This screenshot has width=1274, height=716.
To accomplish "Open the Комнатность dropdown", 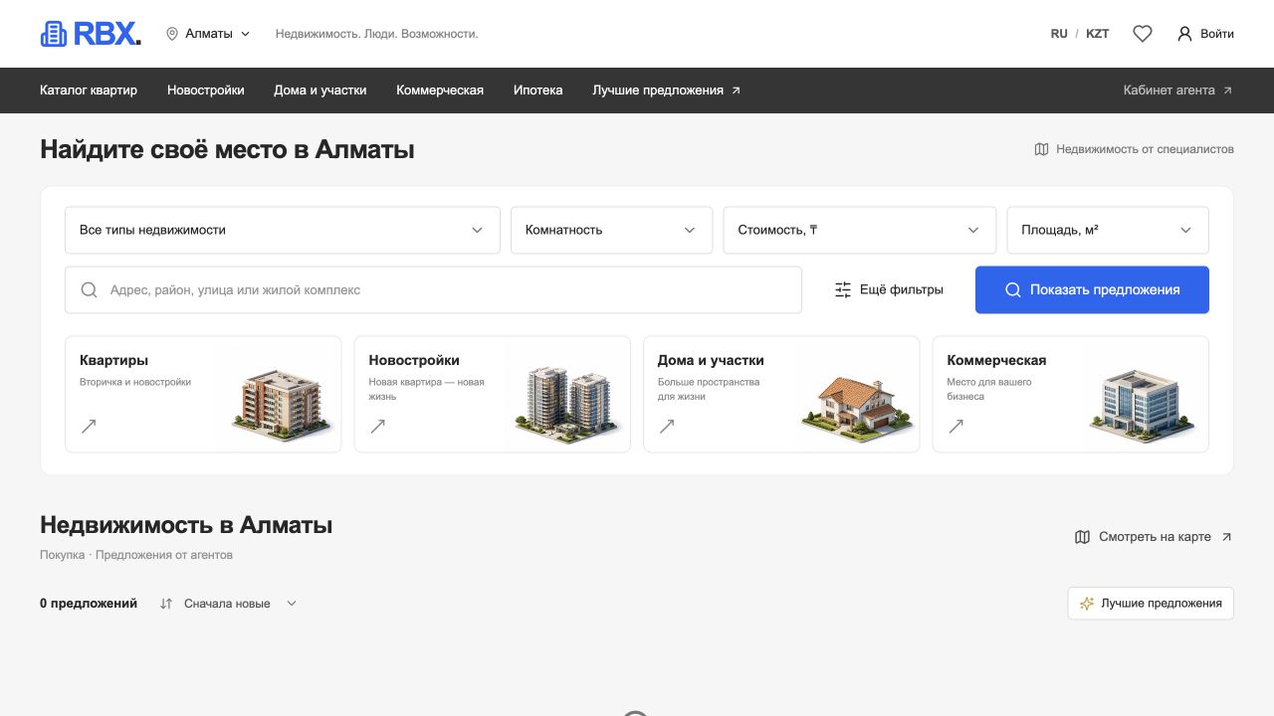I will (611, 230).
